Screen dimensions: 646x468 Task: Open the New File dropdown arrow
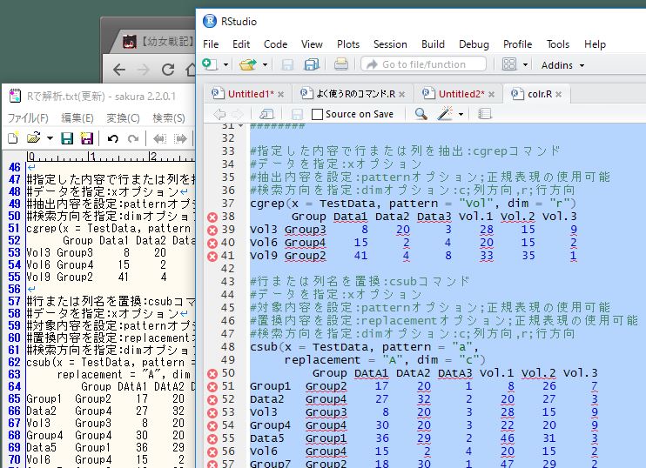click(225, 65)
